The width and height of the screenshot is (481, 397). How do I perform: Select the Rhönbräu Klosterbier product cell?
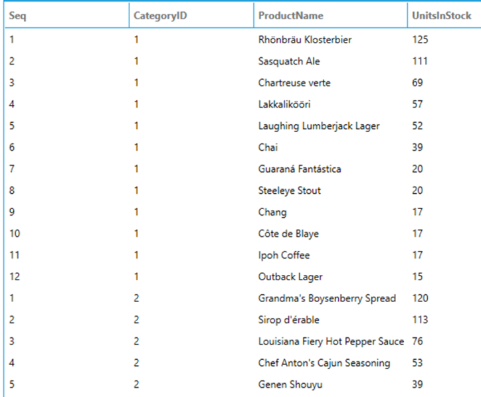point(305,40)
